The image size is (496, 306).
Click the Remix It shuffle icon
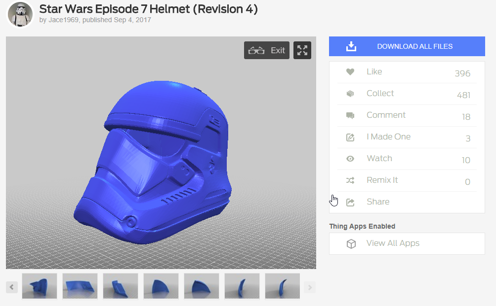(x=350, y=180)
